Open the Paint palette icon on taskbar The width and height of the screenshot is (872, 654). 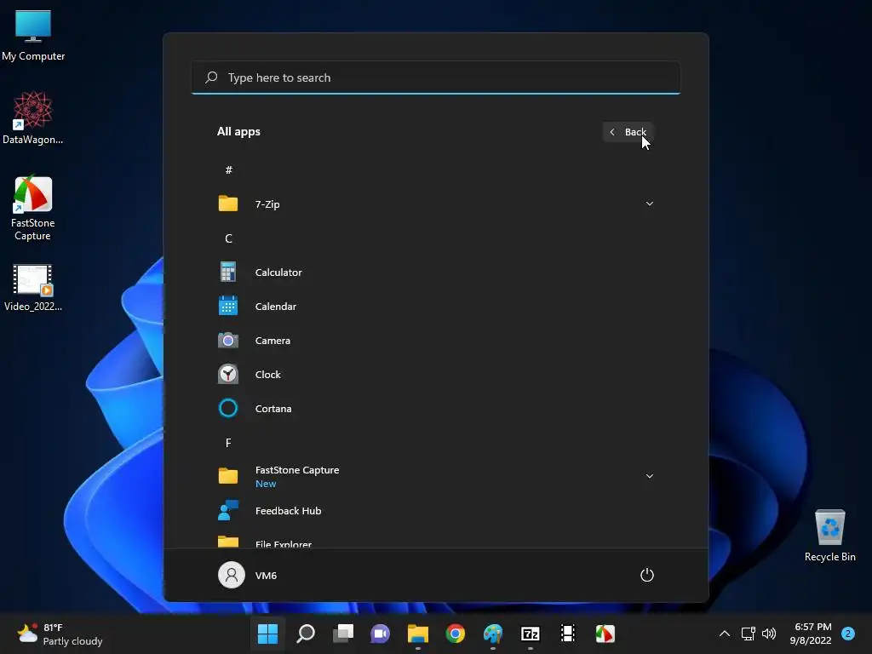[x=493, y=634]
